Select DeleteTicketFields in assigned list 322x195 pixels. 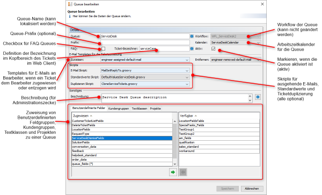[122, 125]
